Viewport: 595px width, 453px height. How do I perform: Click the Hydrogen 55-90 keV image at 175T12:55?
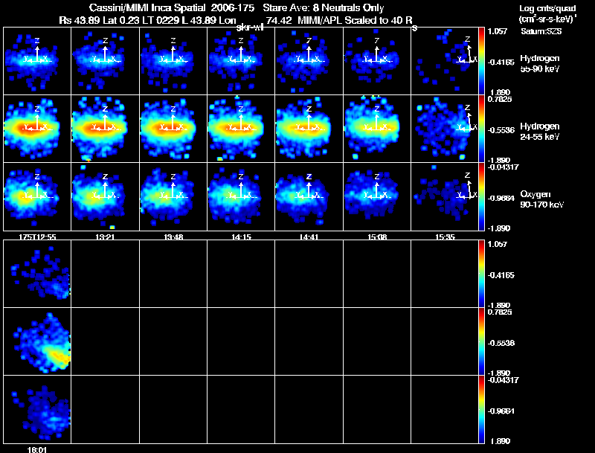pos(37,61)
